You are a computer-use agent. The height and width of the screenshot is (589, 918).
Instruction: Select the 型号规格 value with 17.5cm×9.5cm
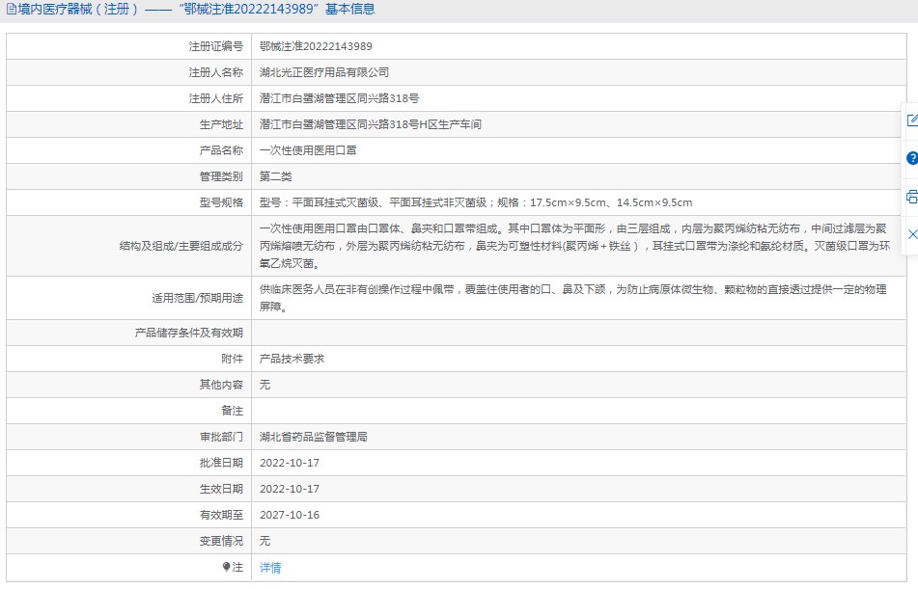coord(475,202)
